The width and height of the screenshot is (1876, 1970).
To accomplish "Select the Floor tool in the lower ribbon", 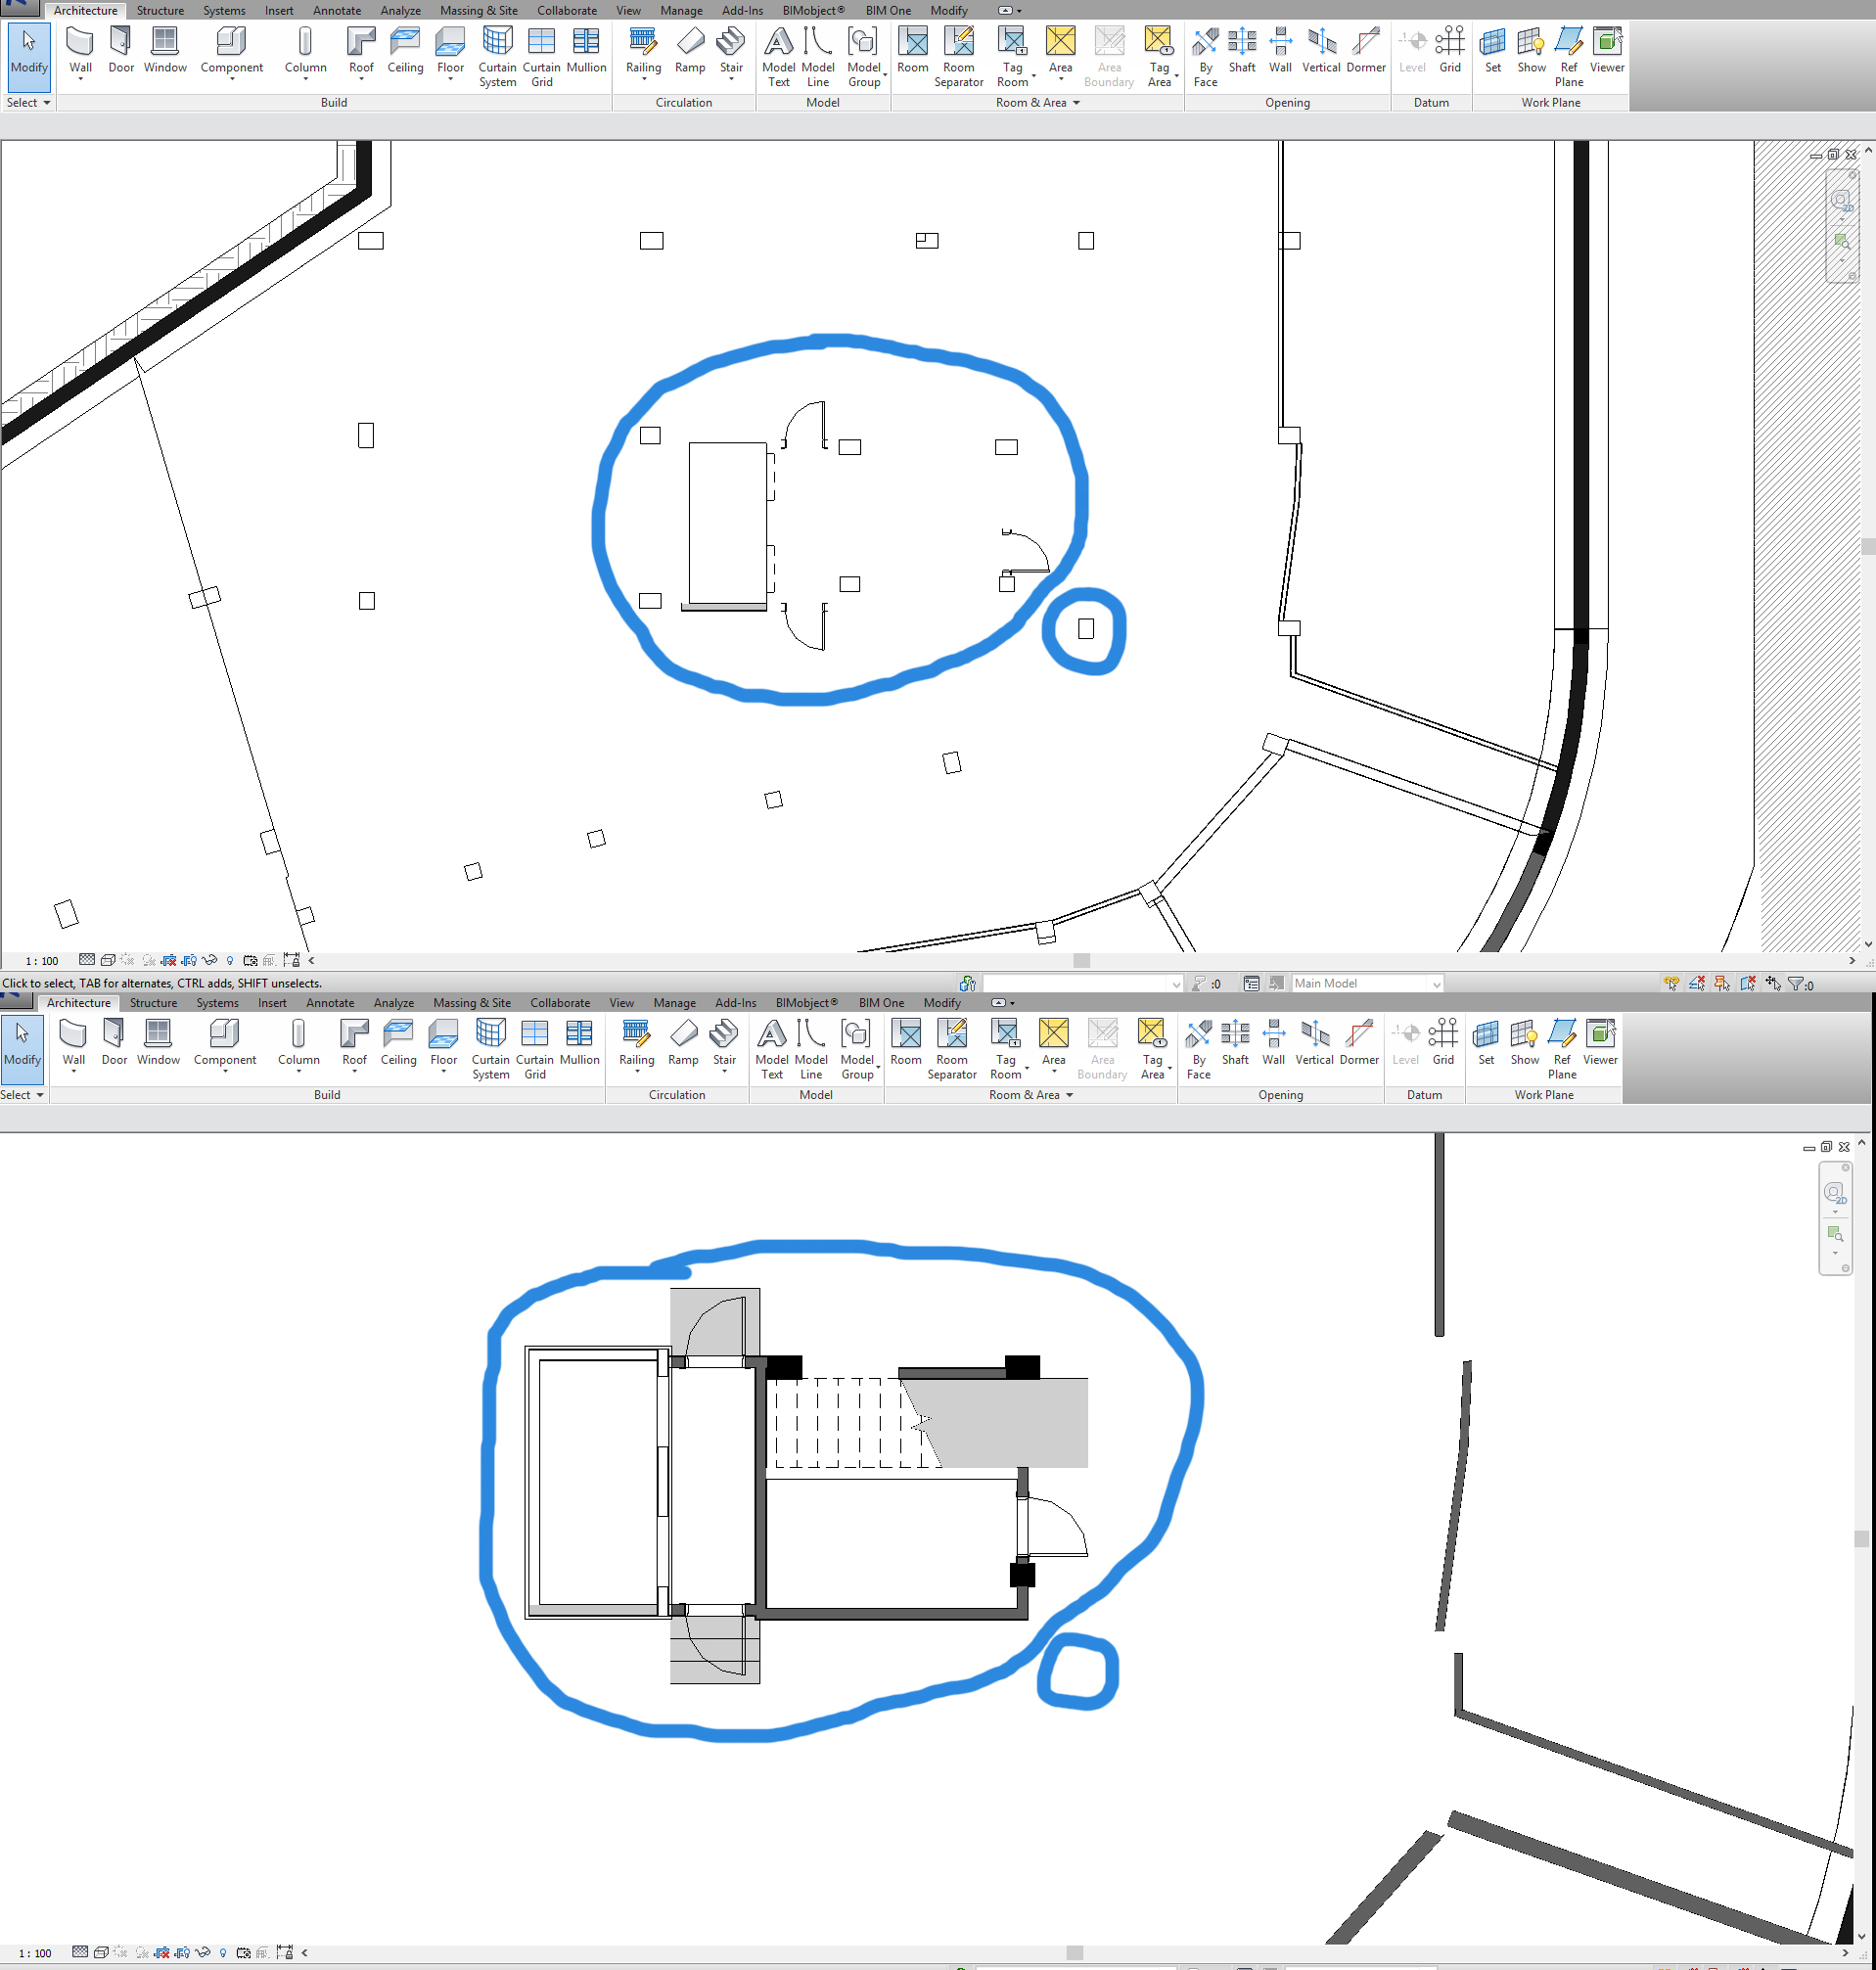I will (443, 1044).
